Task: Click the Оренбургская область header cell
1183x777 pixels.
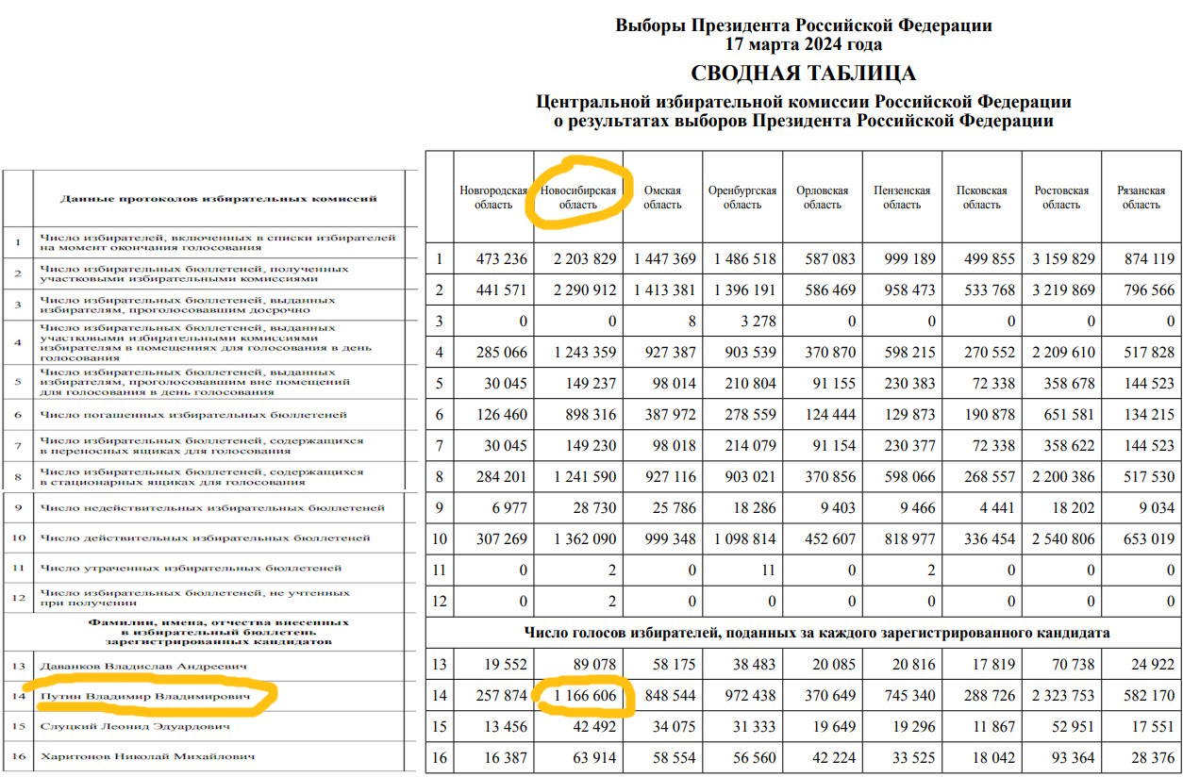Action: coord(742,197)
